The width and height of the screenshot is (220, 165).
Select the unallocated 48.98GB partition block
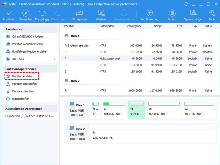[136, 110]
